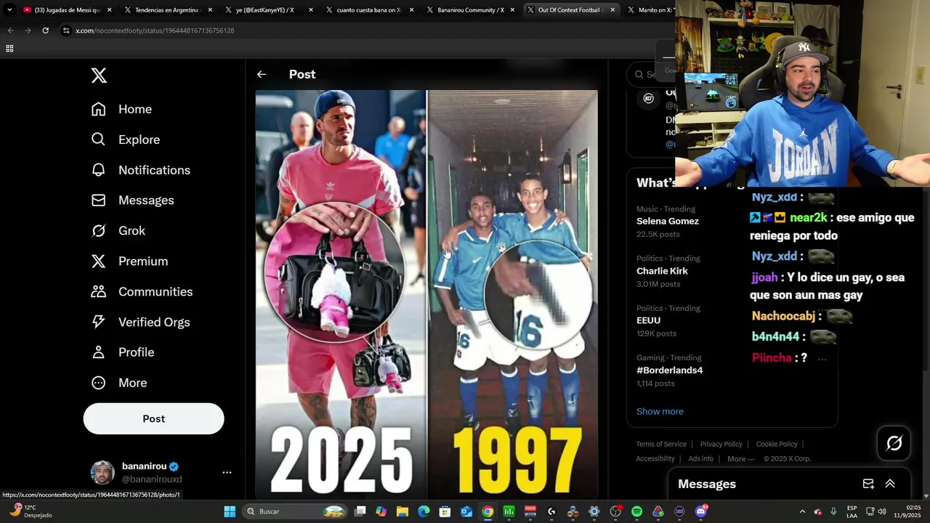Expand the Messages drawer chevrons
930x523 pixels.
coord(889,484)
